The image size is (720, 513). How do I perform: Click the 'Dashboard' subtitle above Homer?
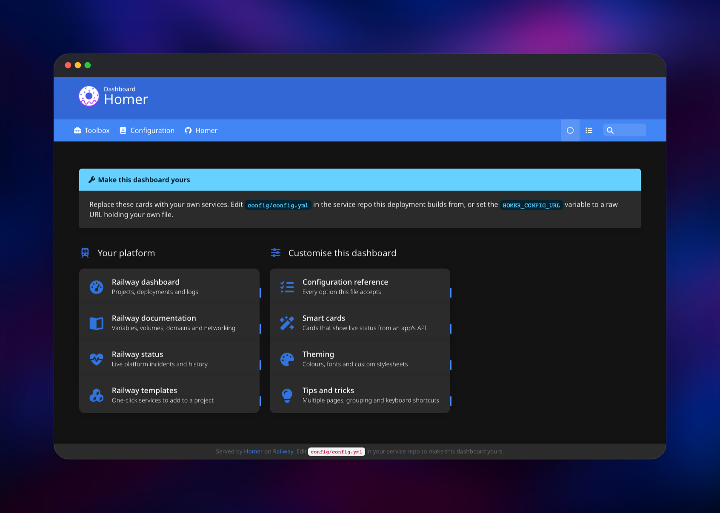120,89
